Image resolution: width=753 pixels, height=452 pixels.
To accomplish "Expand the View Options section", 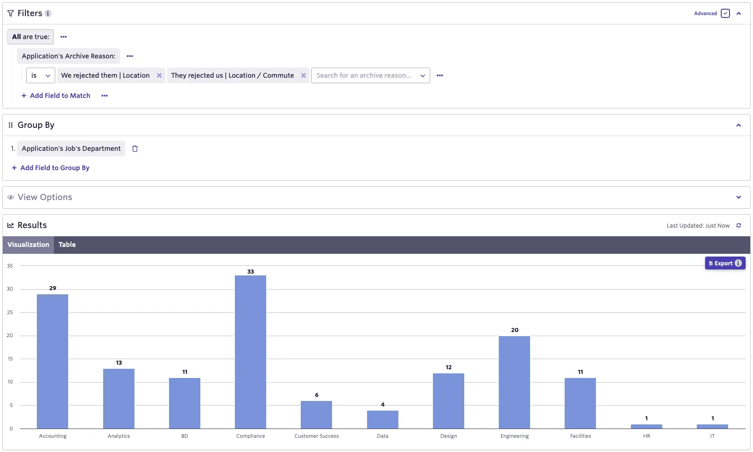I will click(739, 197).
